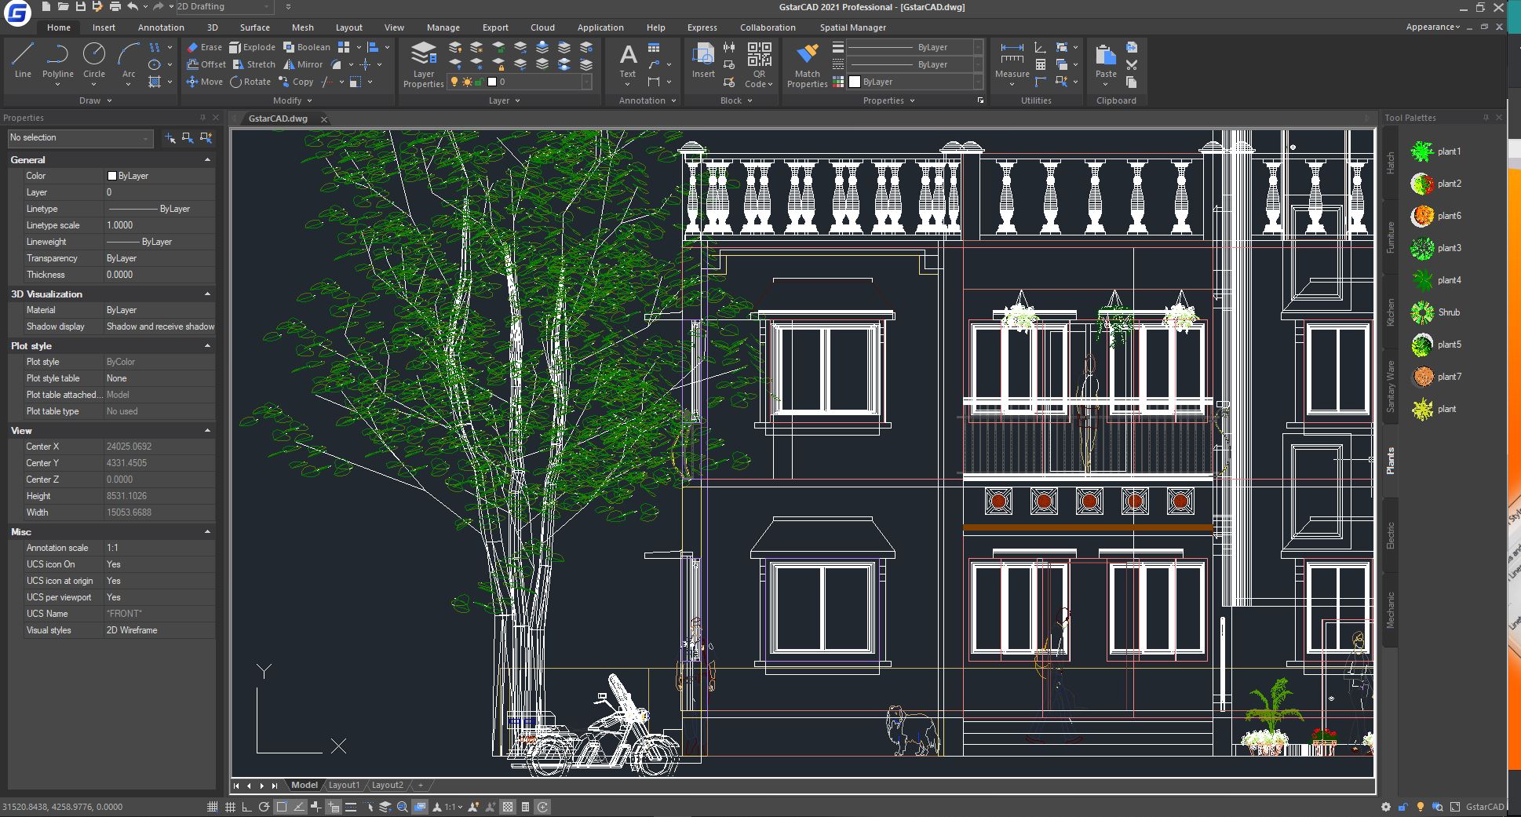Toggle ortho mode in the status bar
1521x817 pixels.
point(246,806)
